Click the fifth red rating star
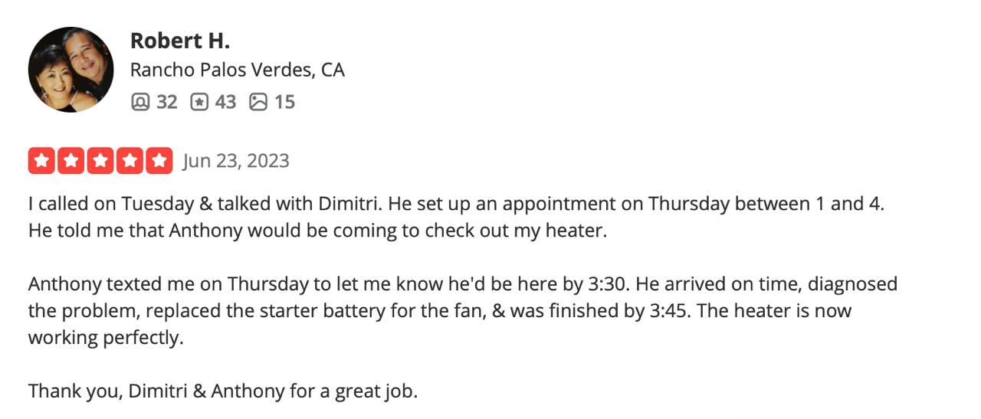981x419 pixels. coord(159,161)
